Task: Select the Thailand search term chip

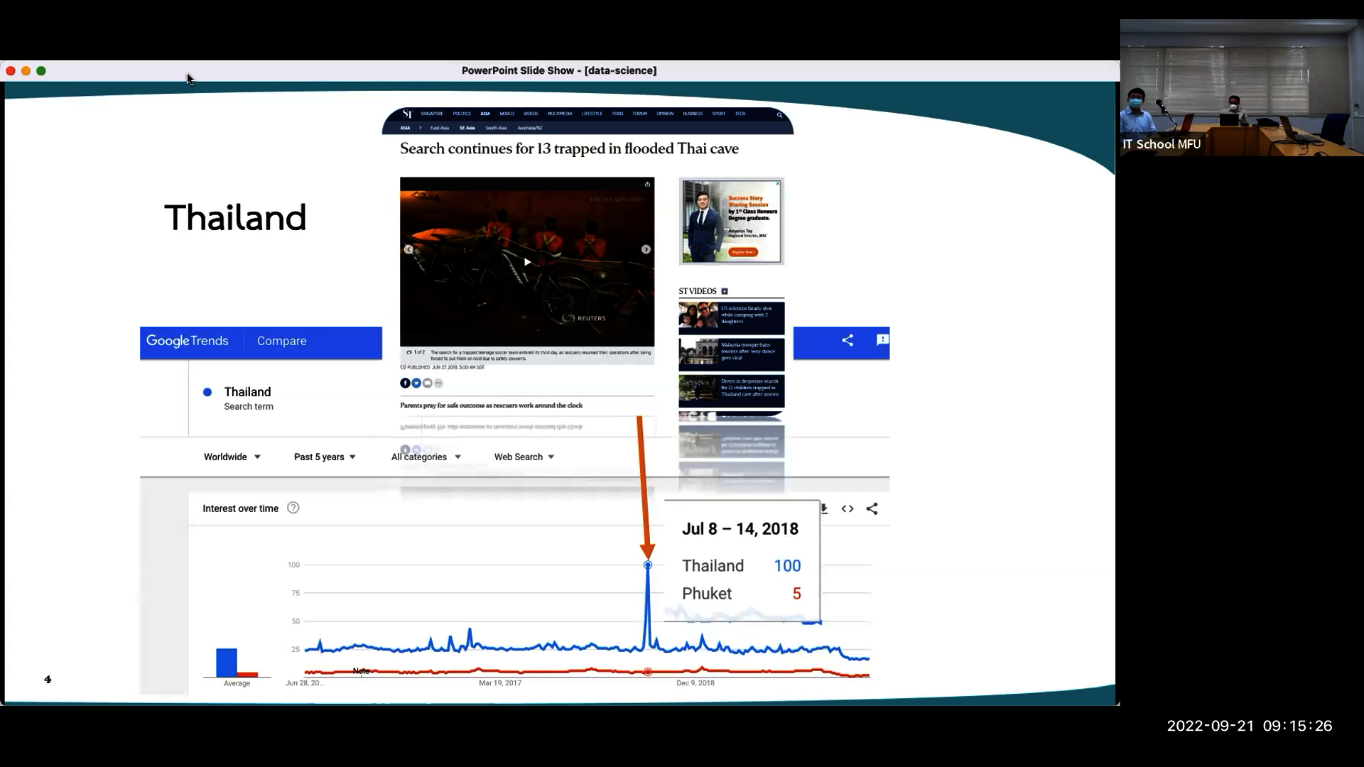Action: coord(247,398)
